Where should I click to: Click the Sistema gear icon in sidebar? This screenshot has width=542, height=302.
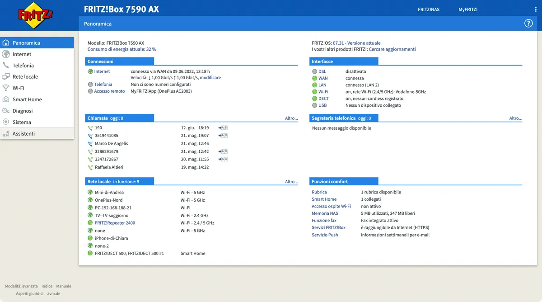coord(6,122)
